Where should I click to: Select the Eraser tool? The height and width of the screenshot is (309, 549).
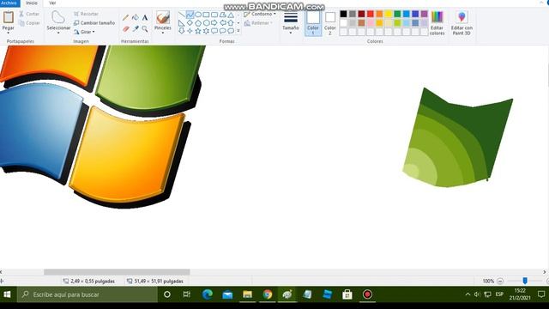[x=126, y=28]
